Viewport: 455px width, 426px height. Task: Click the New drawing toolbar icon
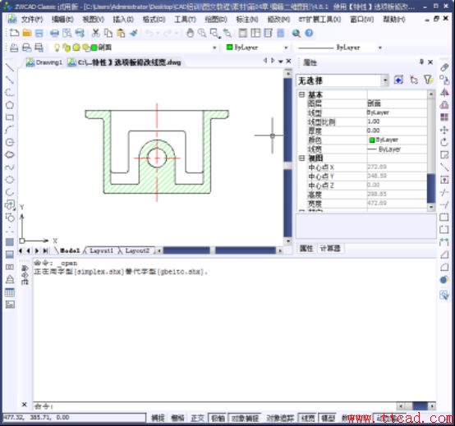[x=14, y=33]
